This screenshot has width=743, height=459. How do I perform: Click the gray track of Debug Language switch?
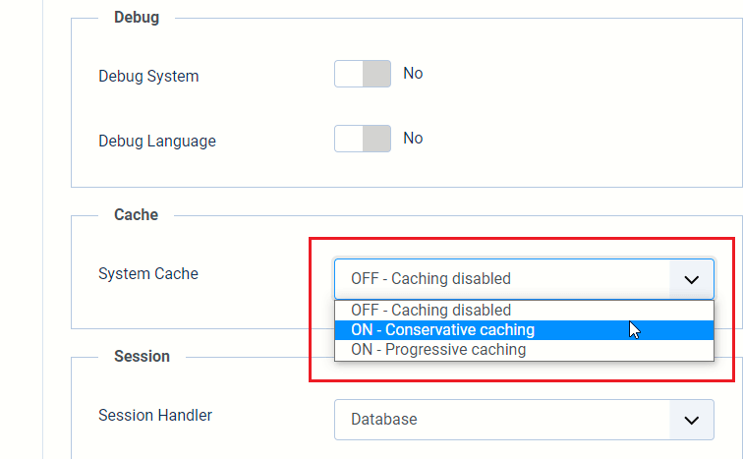coord(377,139)
